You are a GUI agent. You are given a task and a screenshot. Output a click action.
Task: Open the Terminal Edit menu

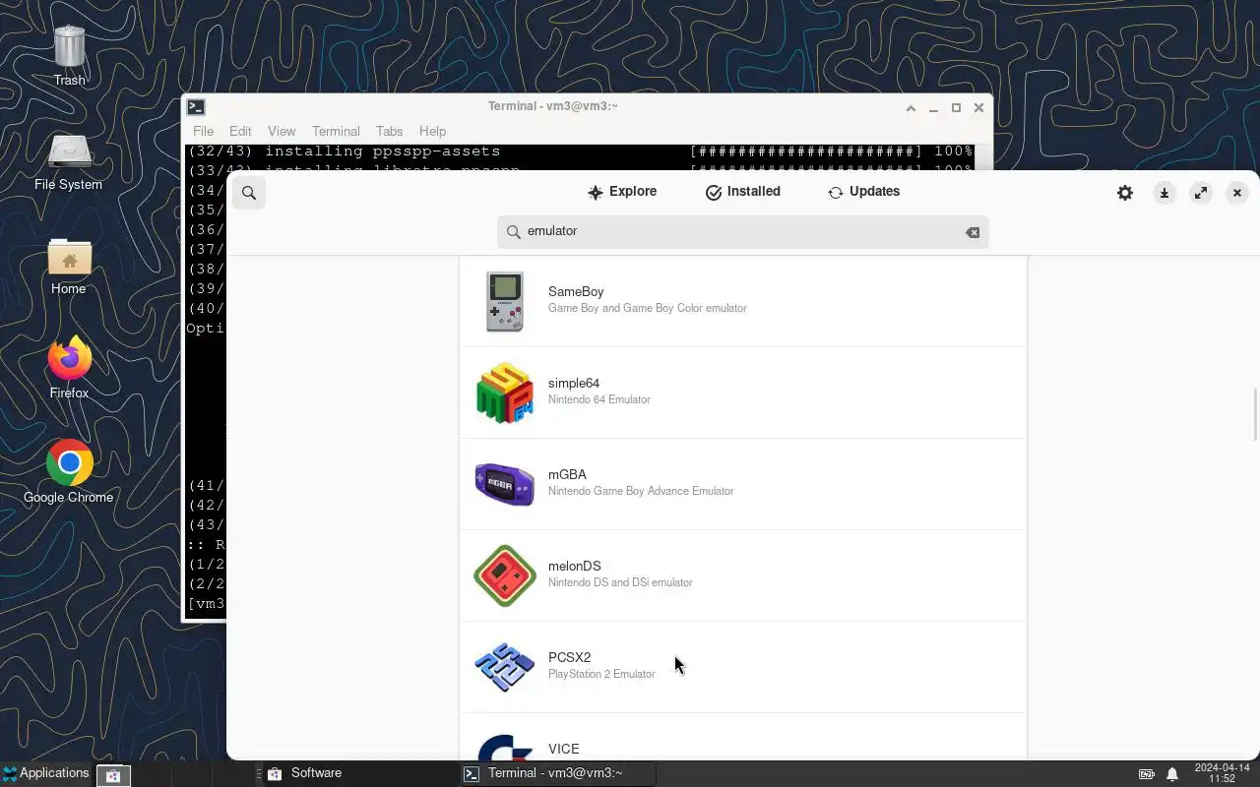[x=240, y=131]
